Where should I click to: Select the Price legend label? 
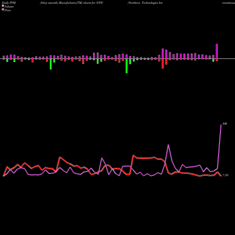point(8,10)
